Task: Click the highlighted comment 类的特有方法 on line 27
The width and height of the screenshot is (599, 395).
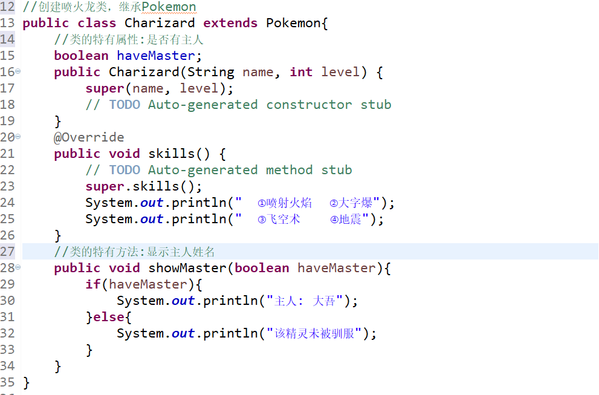Action: pos(134,252)
